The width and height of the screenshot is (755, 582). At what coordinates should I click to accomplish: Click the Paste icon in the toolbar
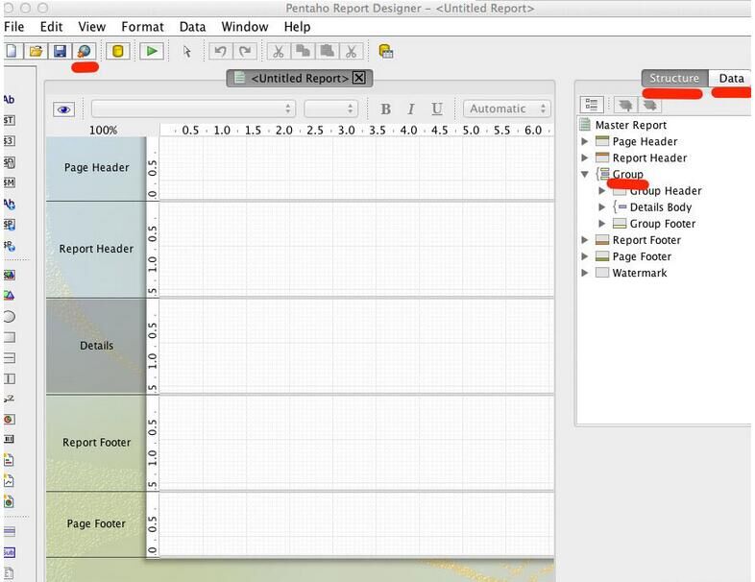click(x=327, y=51)
